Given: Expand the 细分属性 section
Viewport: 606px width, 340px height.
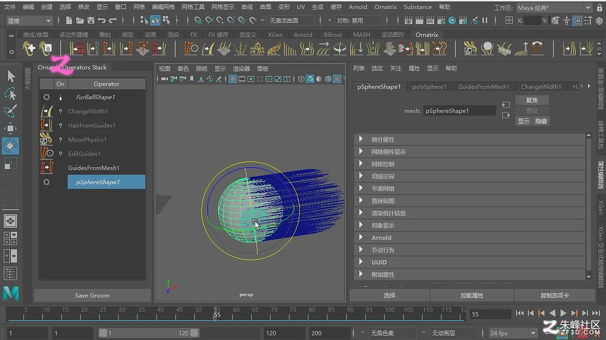Looking at the screenshot, I should point(470,139).
